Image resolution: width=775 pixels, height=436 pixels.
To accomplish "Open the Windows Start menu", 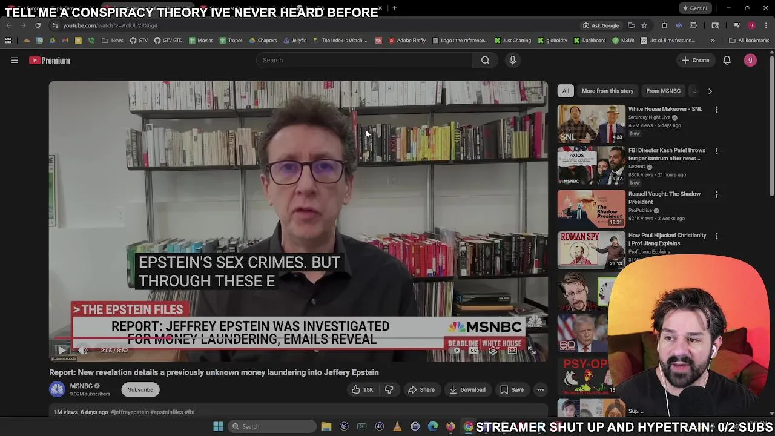I will click(218, 426).
